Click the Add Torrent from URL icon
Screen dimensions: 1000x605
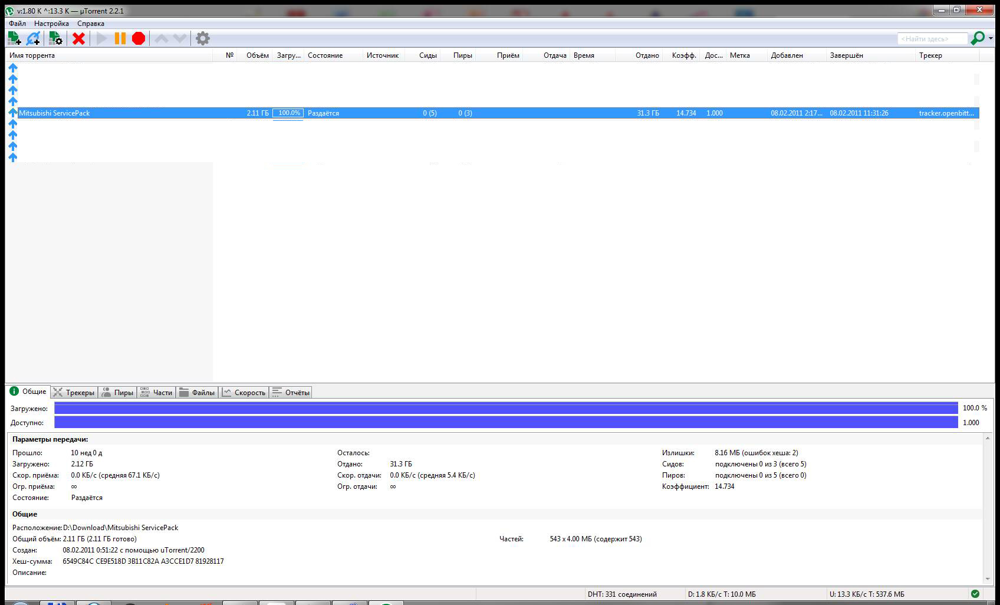tap(34, 39)
